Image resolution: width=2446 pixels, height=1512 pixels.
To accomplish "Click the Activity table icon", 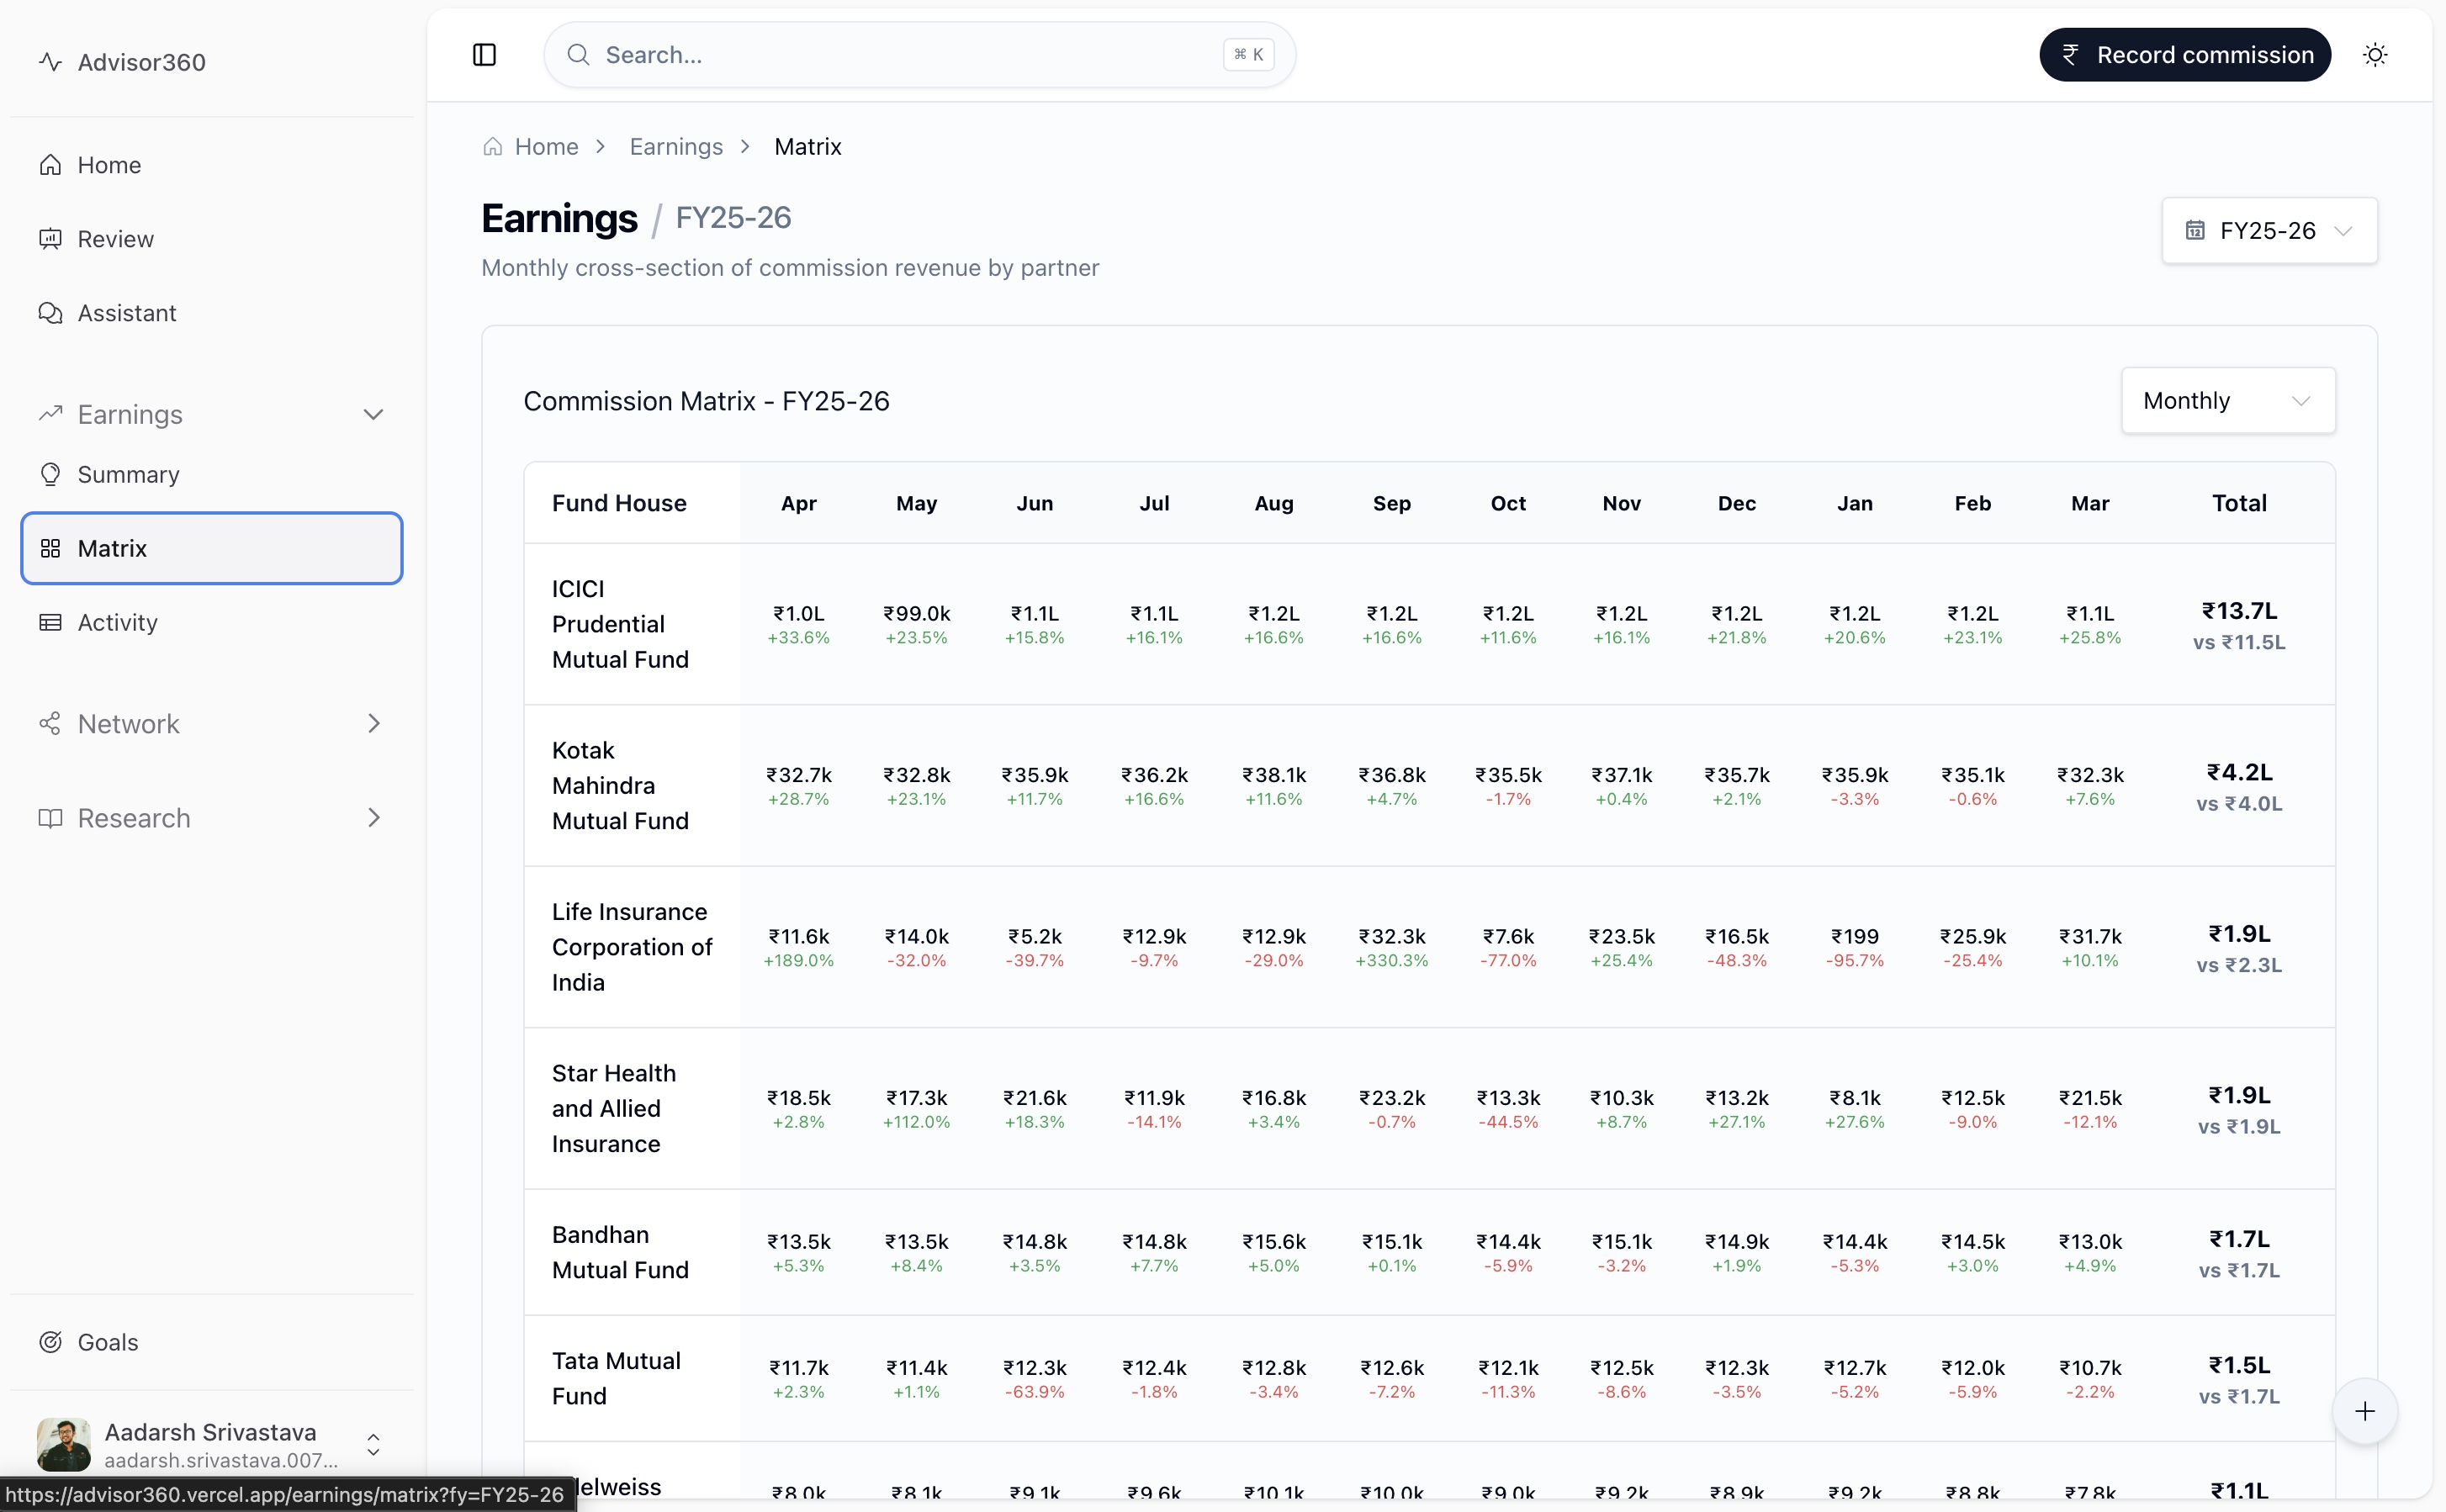I will point(50,622).
